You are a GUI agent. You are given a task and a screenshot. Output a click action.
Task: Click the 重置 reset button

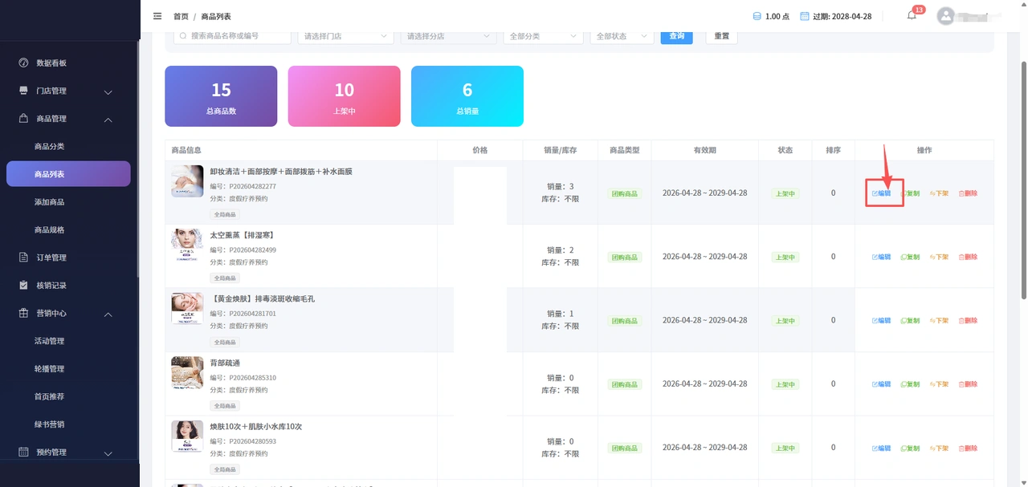722,36
